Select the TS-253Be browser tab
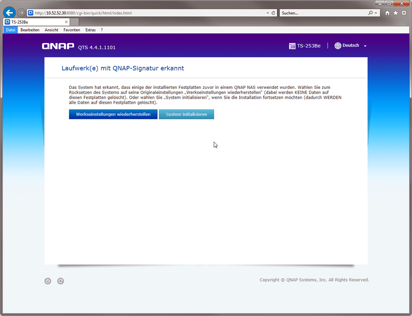This screenshot has height=316, width=412. 36,22
